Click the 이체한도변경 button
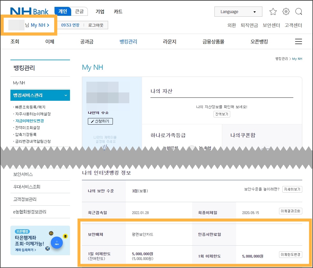 click(290, 255)
